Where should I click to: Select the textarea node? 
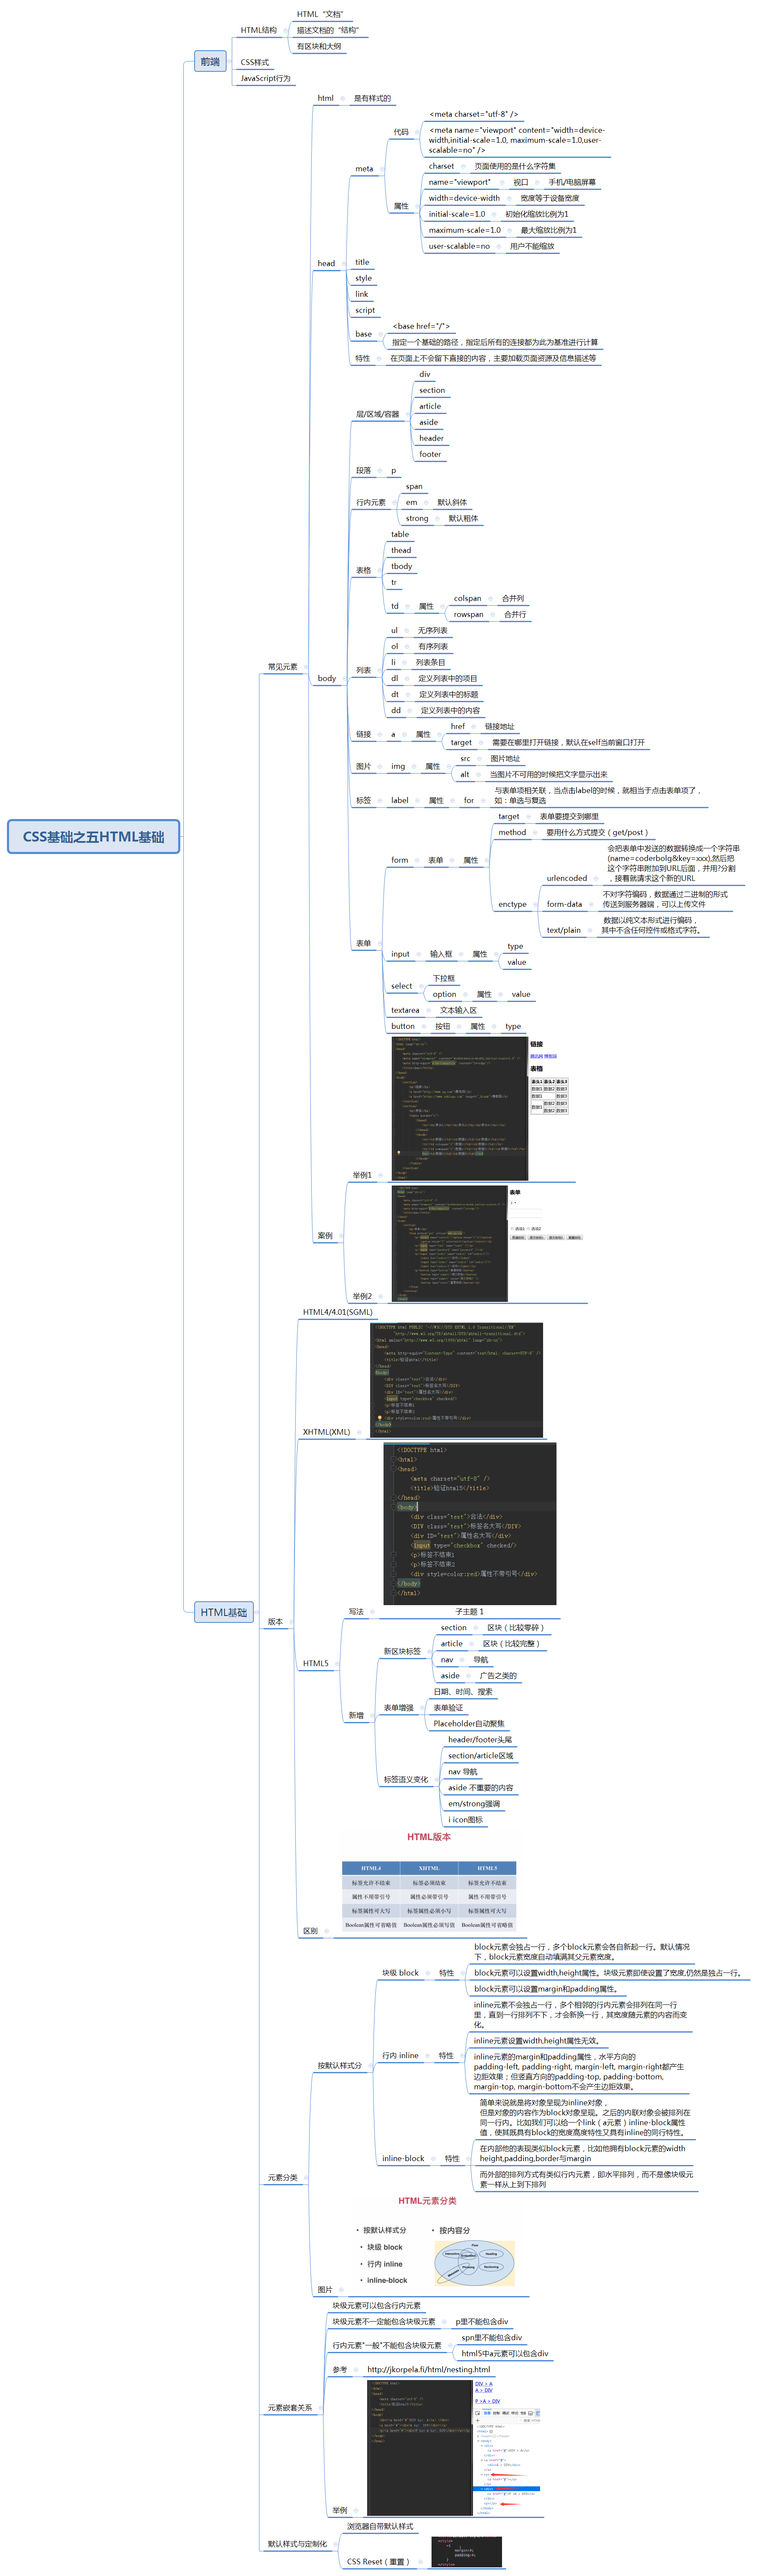(405, 1010)
